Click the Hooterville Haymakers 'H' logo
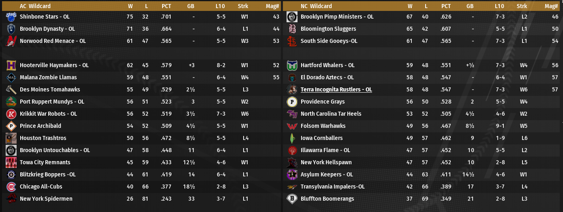The image size is (563, 212). coord(11,65)
